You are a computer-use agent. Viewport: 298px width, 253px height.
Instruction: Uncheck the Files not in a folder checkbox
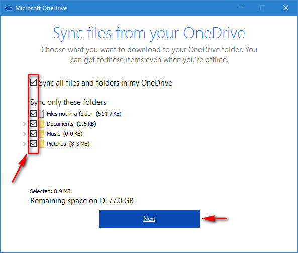pos(34,113)
